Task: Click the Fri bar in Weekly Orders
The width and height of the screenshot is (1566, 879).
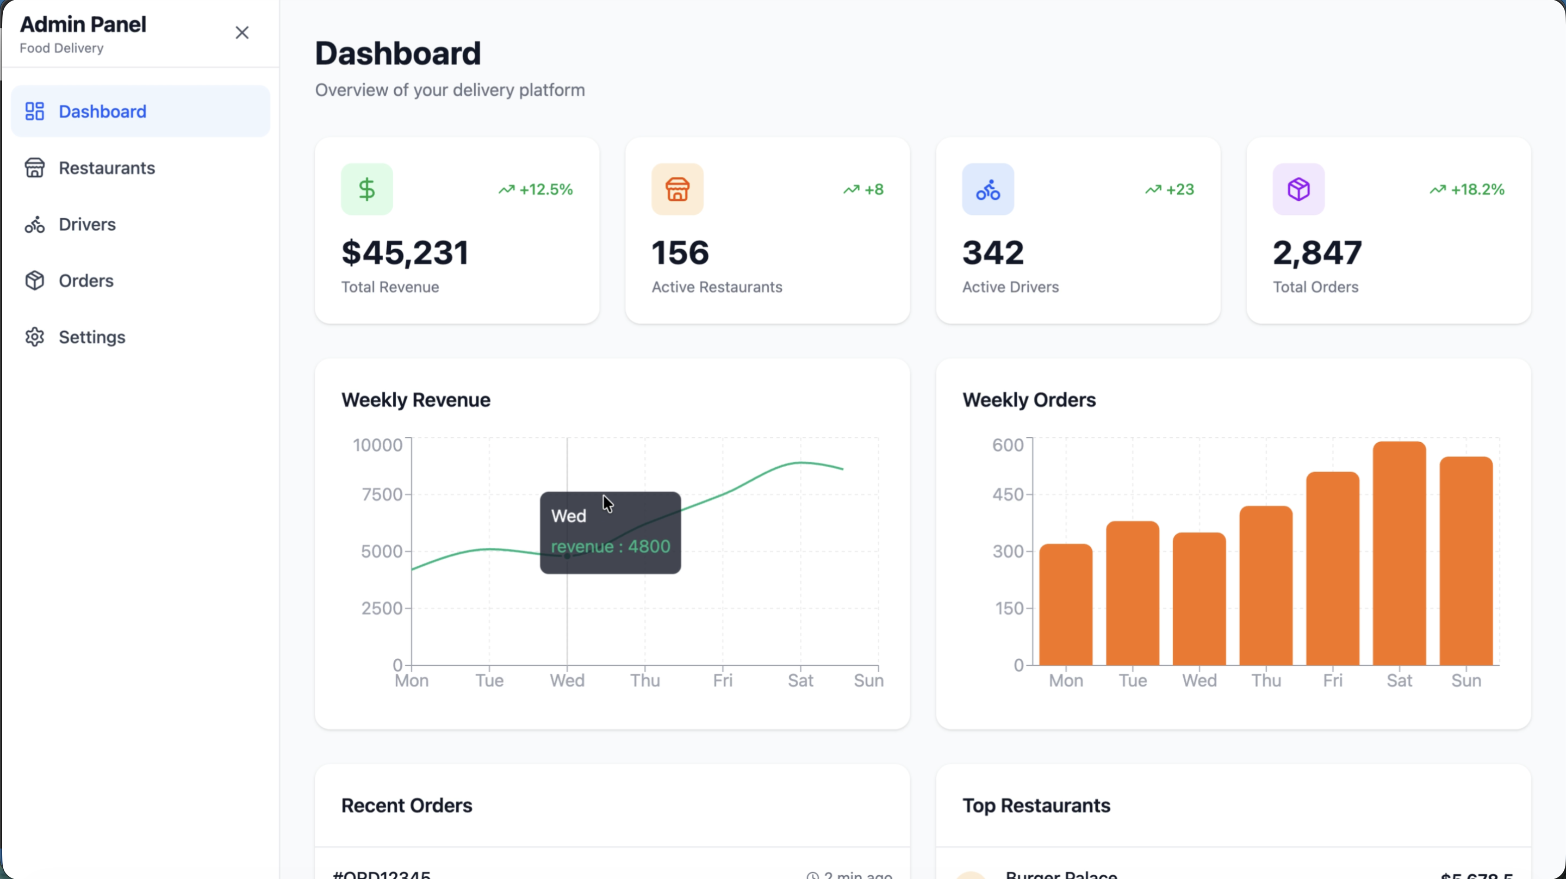Action: point(1333,568)
